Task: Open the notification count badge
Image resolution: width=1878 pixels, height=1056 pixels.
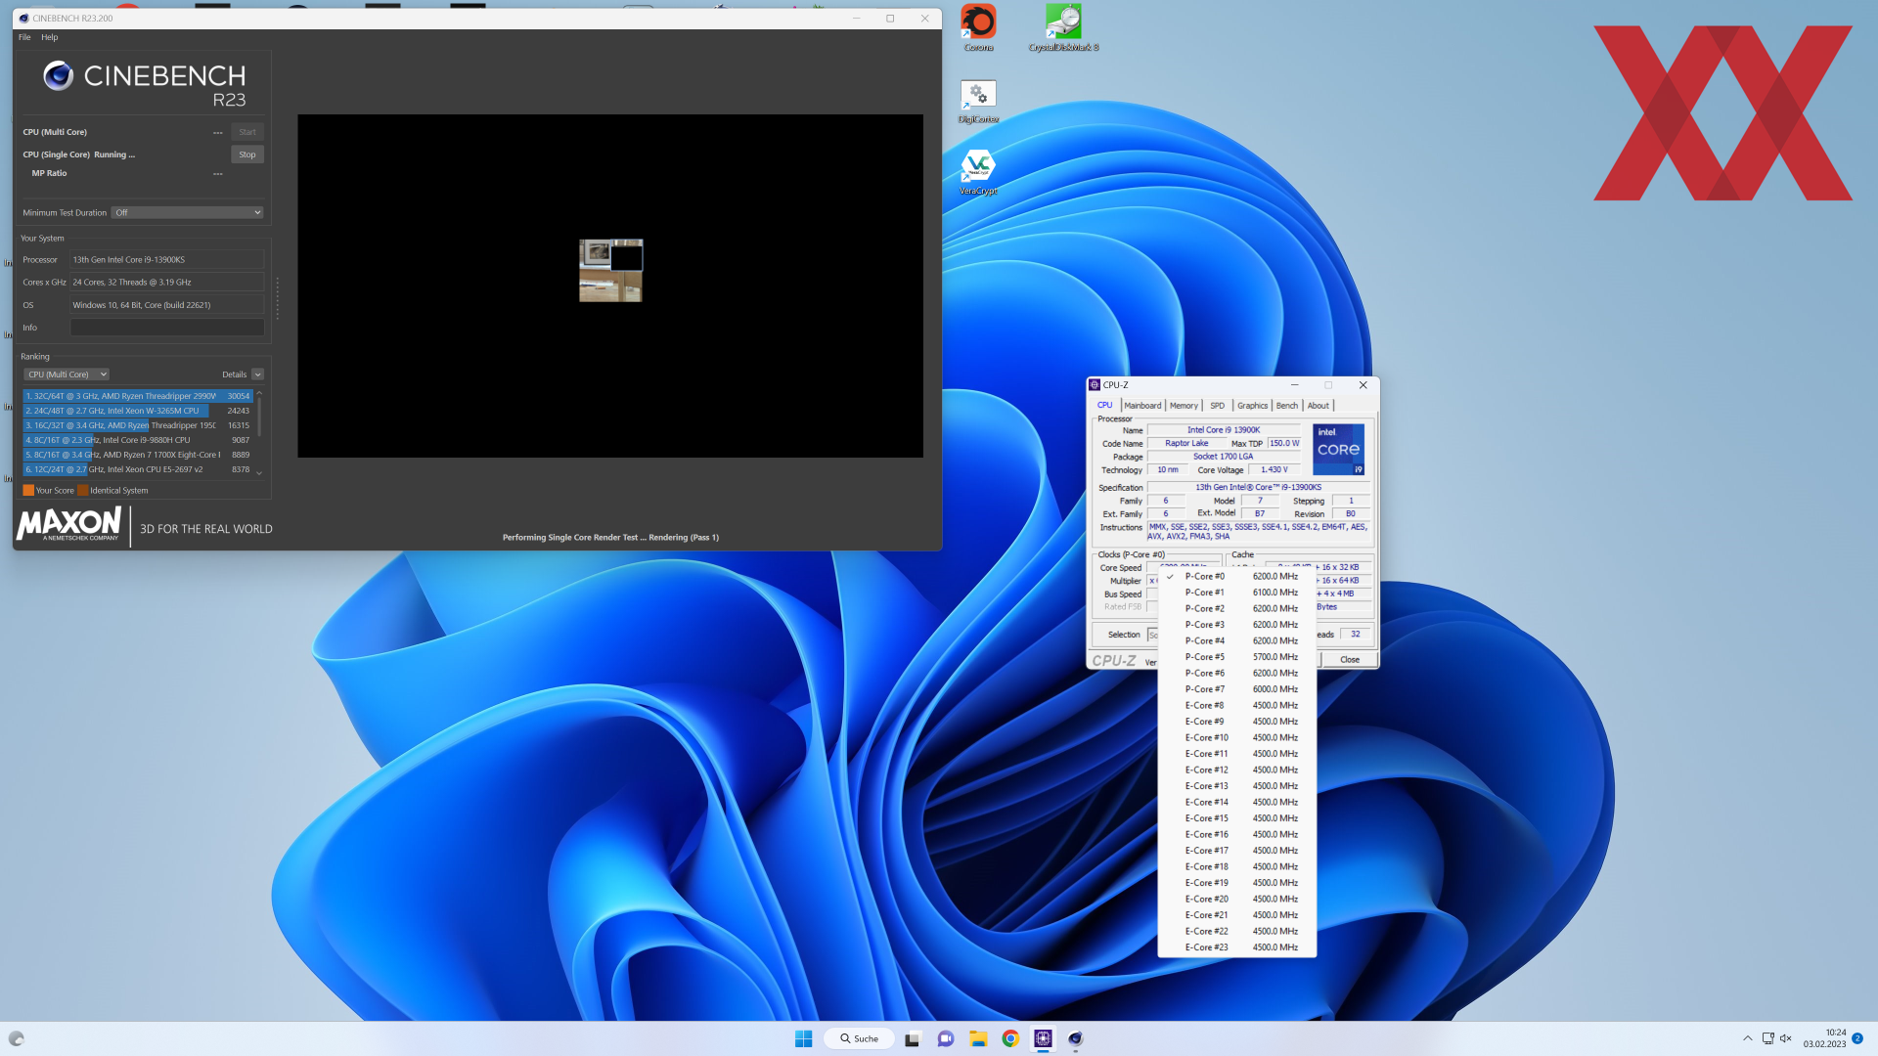Action: point(1857,1038)
